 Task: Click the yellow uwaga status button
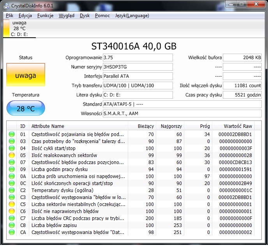(26, 75)
